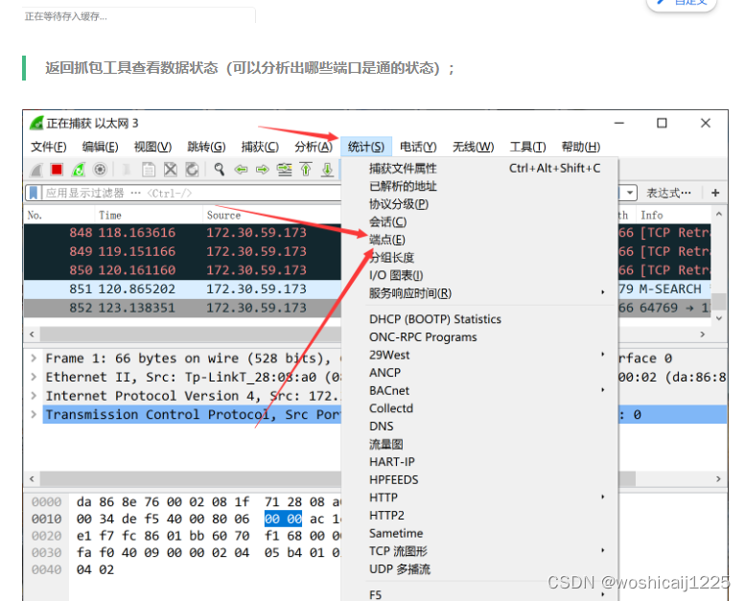Select 流量图 menu entry
The width and height of the screenshot is (745, 601).
pyautogui.click(x=479, y=444)
